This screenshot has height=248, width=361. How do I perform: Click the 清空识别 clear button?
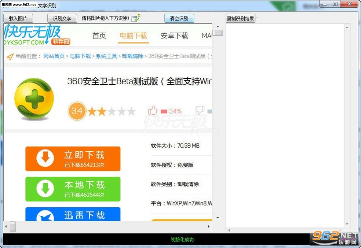pos(179,18)
